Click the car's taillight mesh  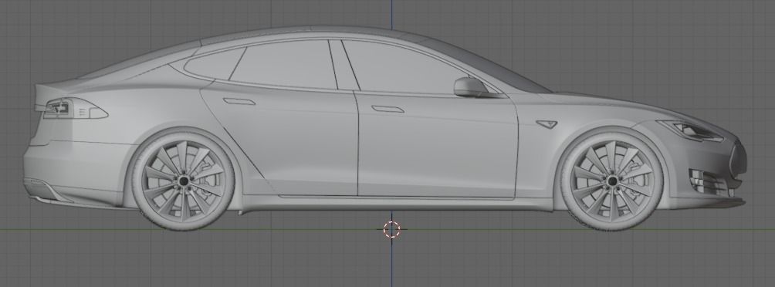point(75,109)
